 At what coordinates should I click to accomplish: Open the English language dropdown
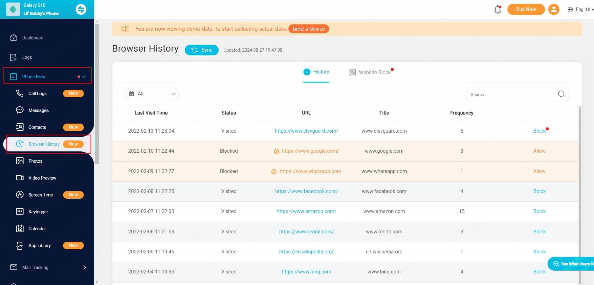(x=581, y=9)
